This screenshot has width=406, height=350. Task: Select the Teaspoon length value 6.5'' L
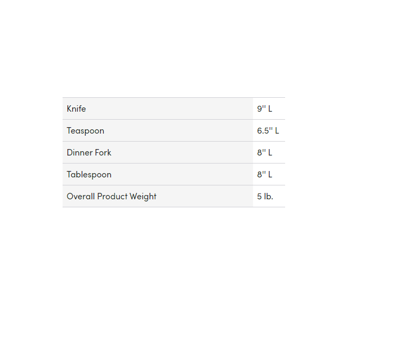[x=268, y=131]
